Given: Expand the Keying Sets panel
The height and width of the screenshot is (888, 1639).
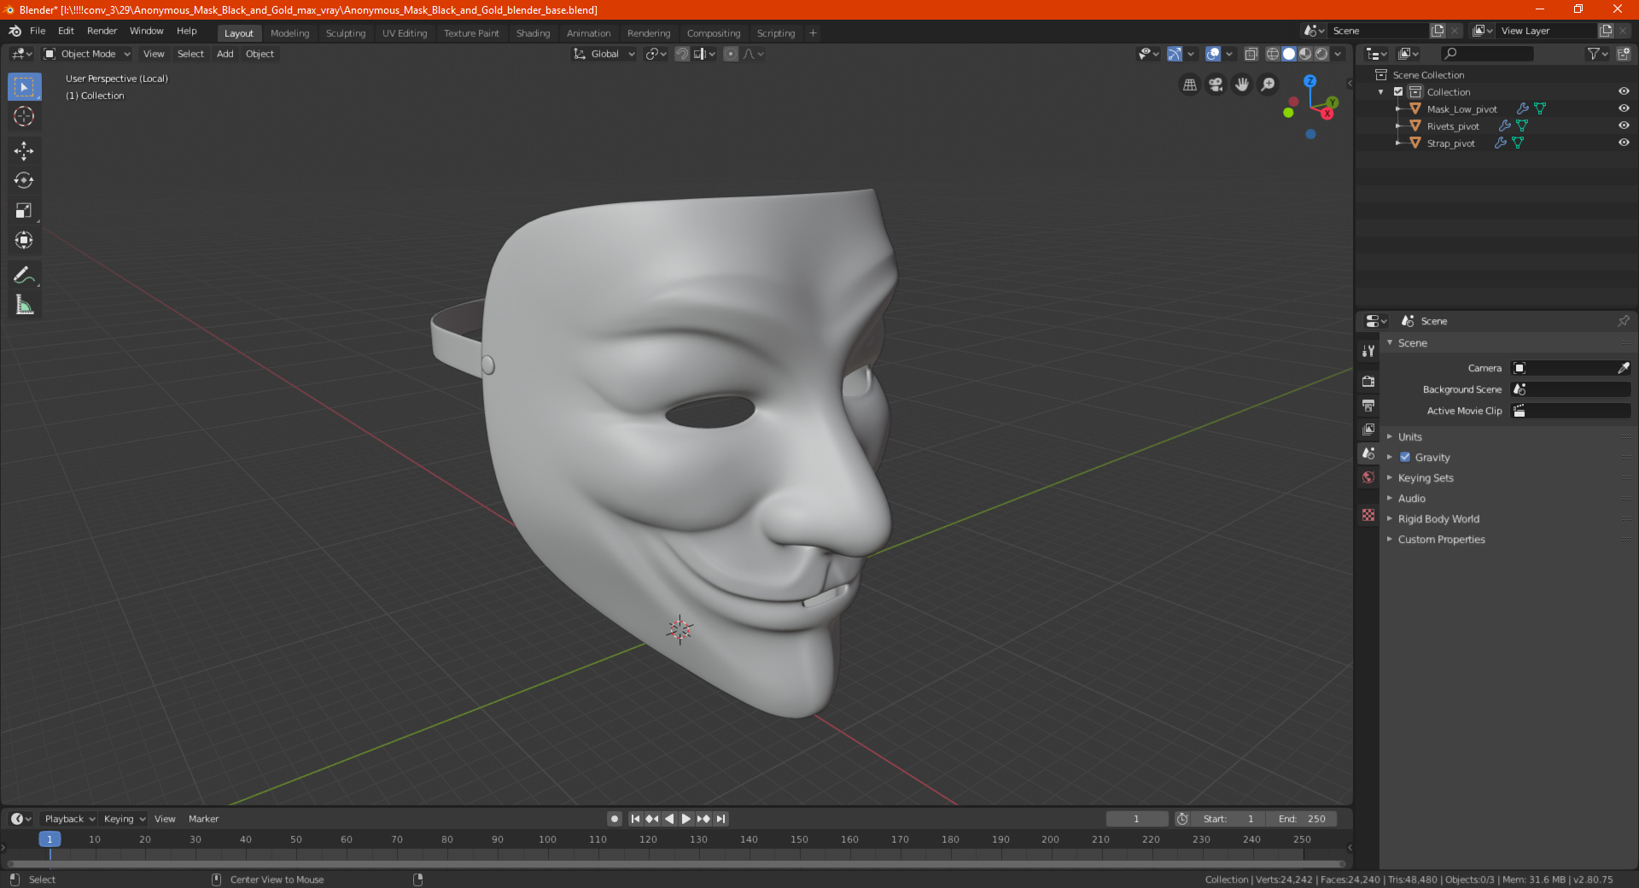Looking at the screenshot, I should (x=1425, y=477).
